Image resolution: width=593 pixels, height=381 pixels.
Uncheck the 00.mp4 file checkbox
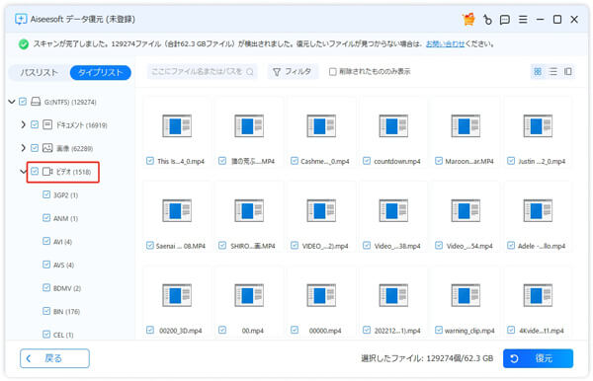[x=222, y=331]
